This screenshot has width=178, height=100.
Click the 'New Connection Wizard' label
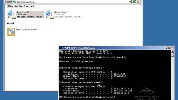pos(26,29)
